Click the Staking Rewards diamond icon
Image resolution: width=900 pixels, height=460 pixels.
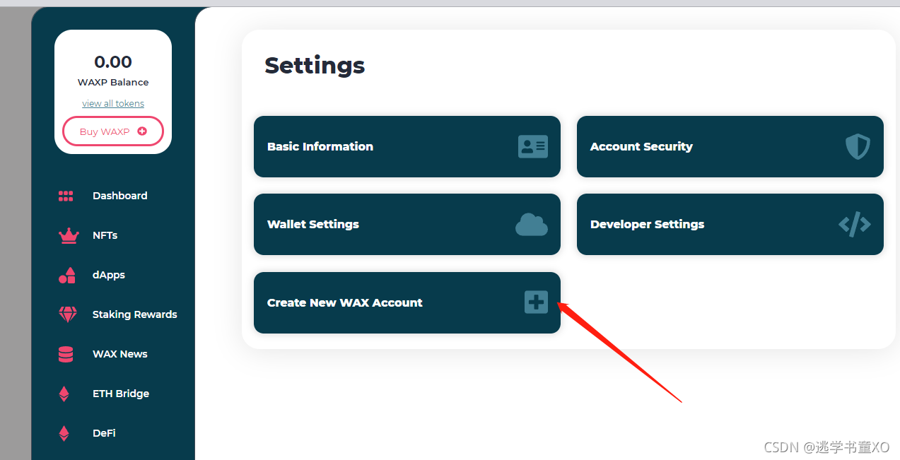tap(68, 314)
